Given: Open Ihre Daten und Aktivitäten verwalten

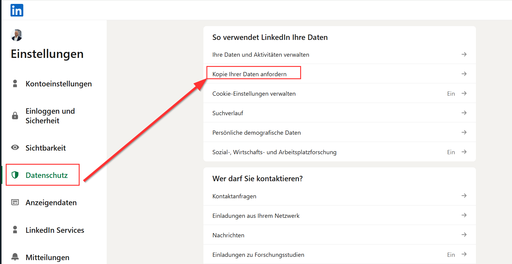Looking at the screenshot, I should 340,55.
